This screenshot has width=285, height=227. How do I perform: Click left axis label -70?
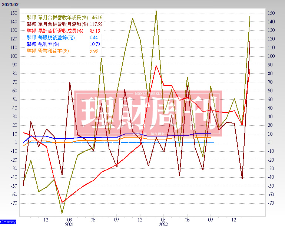(x=14, y=203)
